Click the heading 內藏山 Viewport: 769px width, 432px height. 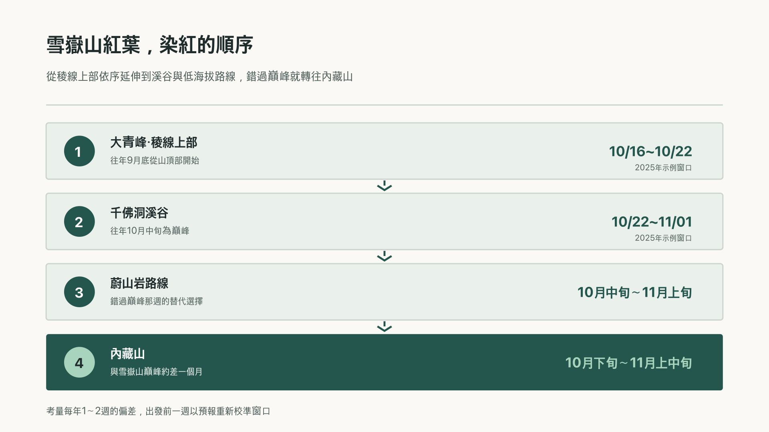click(x=128, y=354)
